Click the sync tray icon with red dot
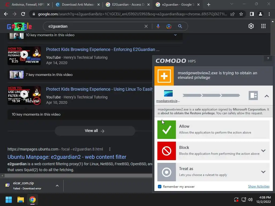Screen dimensions: 275x206 236,200
